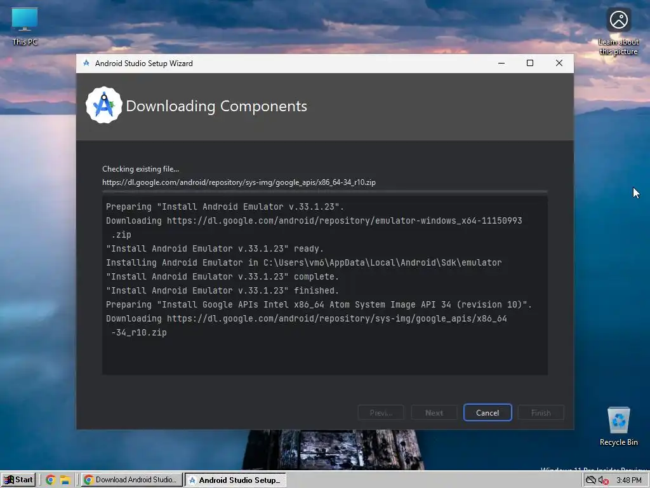Click Learn about this picture icon
Viewport: 650px width, 488px height.
tap(618, 32)
